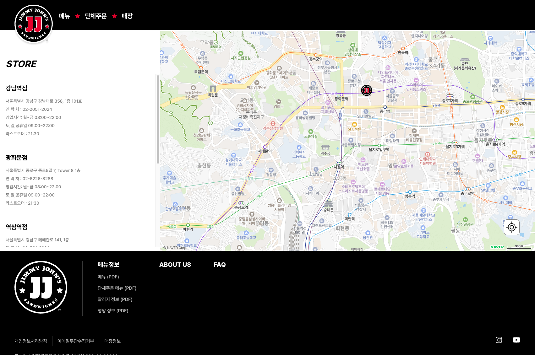Click 충정로역 station marker on map
This screenshot has height=355, width=535.
(x=241, y=203)
